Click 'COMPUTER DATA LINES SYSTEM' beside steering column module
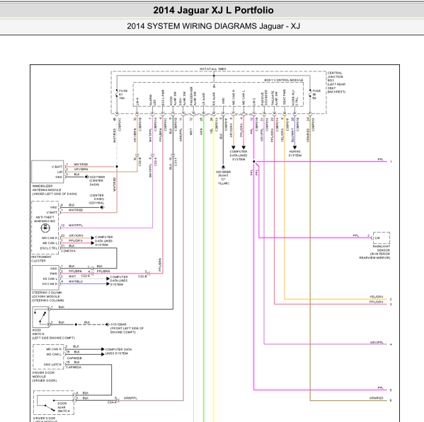 coord(119,281)
